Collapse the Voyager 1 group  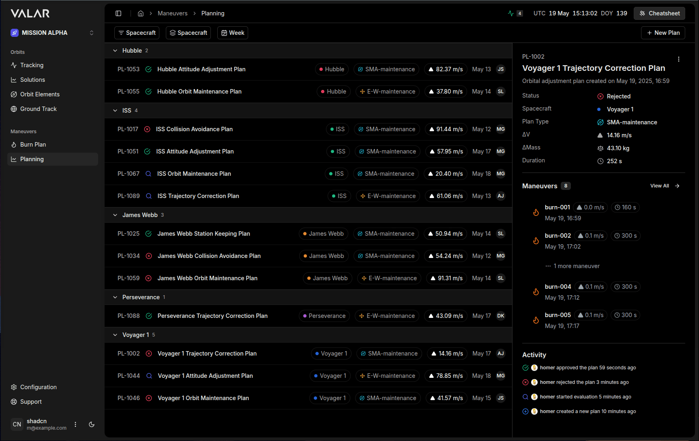coord(115,335)
